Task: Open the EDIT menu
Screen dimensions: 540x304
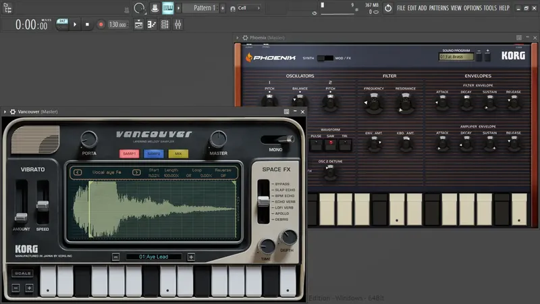Action: coord(412,8)
